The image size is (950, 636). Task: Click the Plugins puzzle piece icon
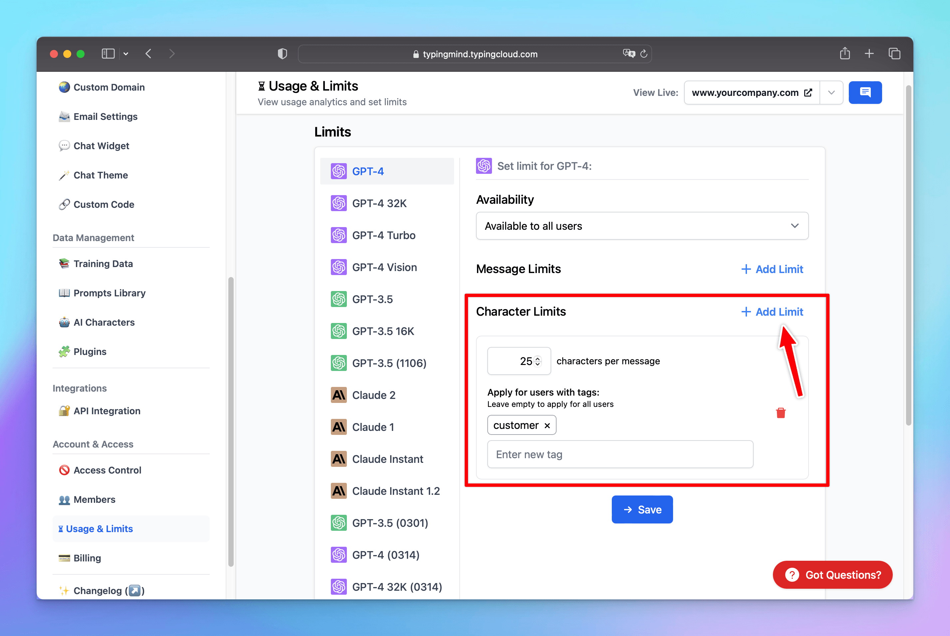[65, 351]
